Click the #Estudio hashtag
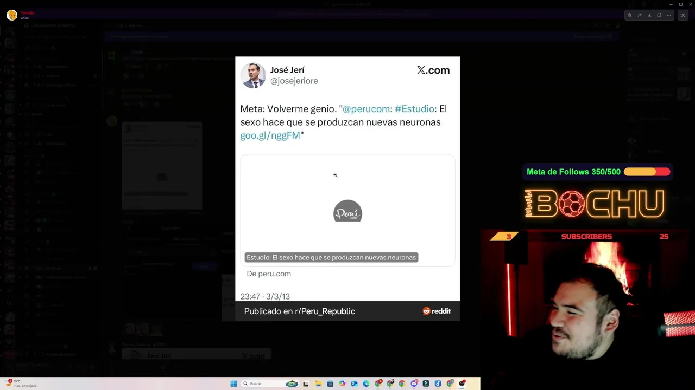This screenshot has height=390, width=695. (x=414, y=109)
